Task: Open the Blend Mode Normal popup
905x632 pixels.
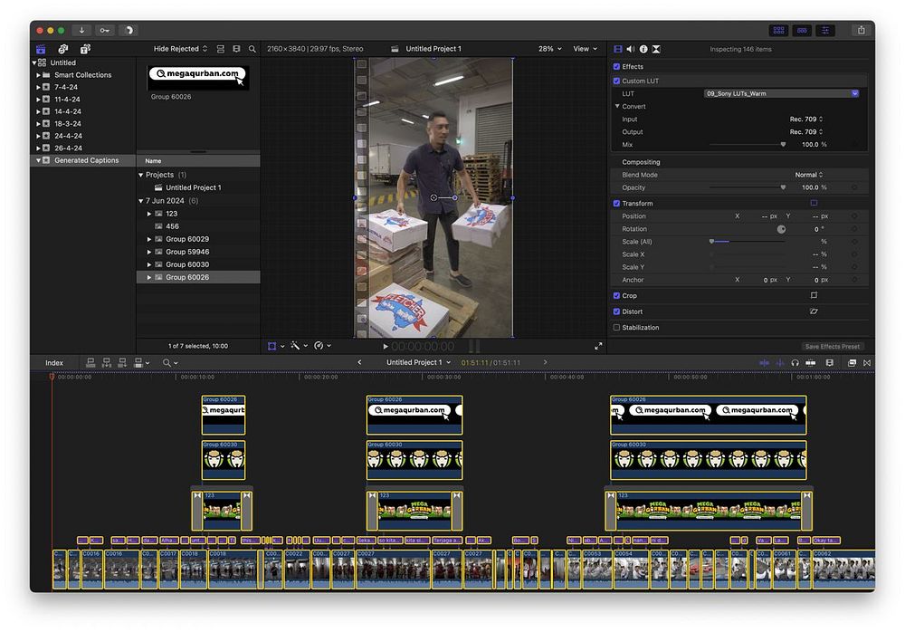Action: click(x=808, y=175)
